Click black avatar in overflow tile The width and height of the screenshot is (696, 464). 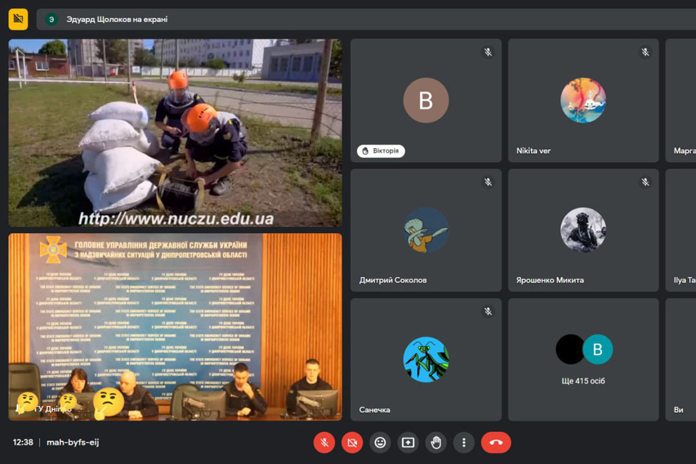click(x=570, y=349)
